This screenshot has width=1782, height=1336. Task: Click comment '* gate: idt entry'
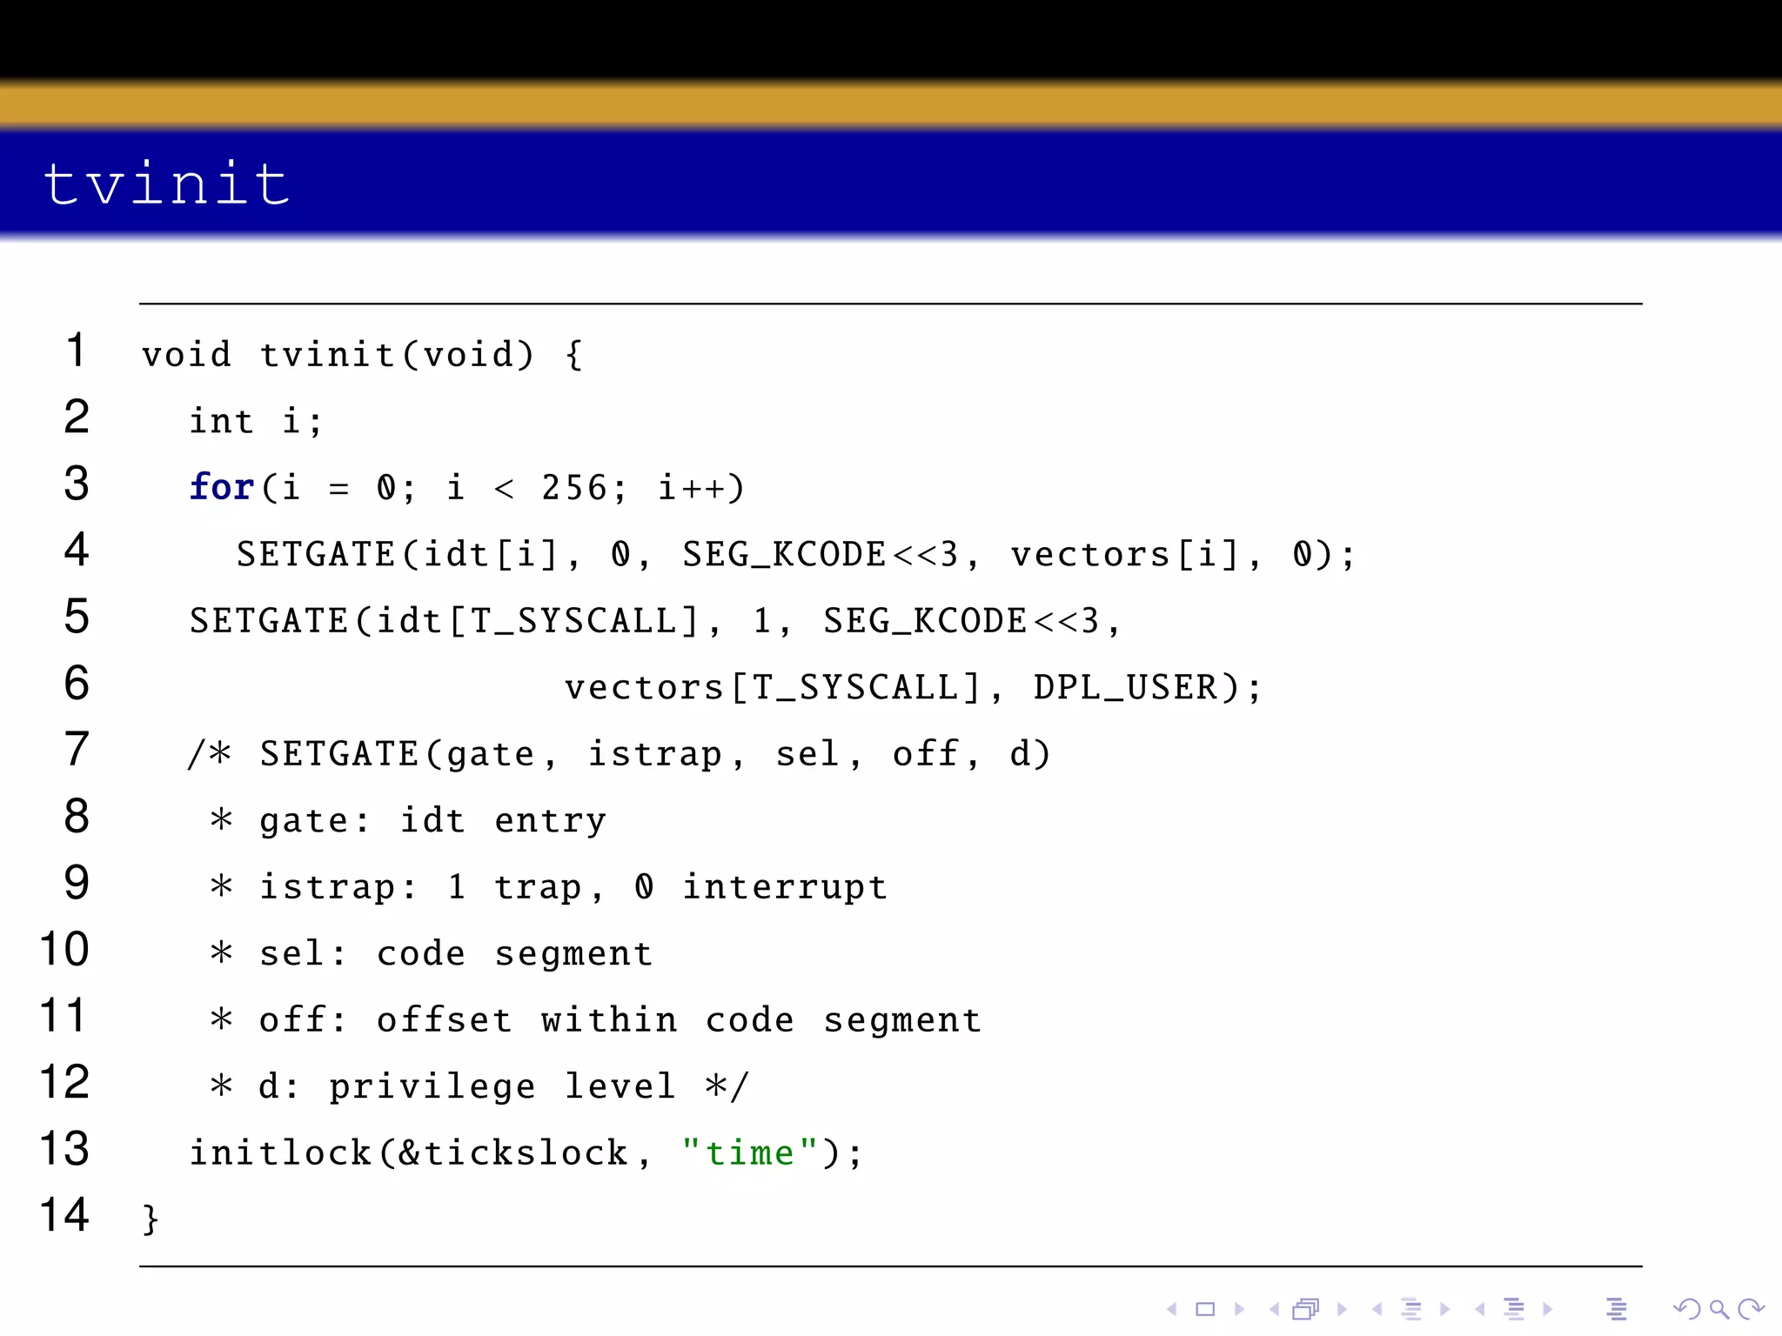point(409,820)
